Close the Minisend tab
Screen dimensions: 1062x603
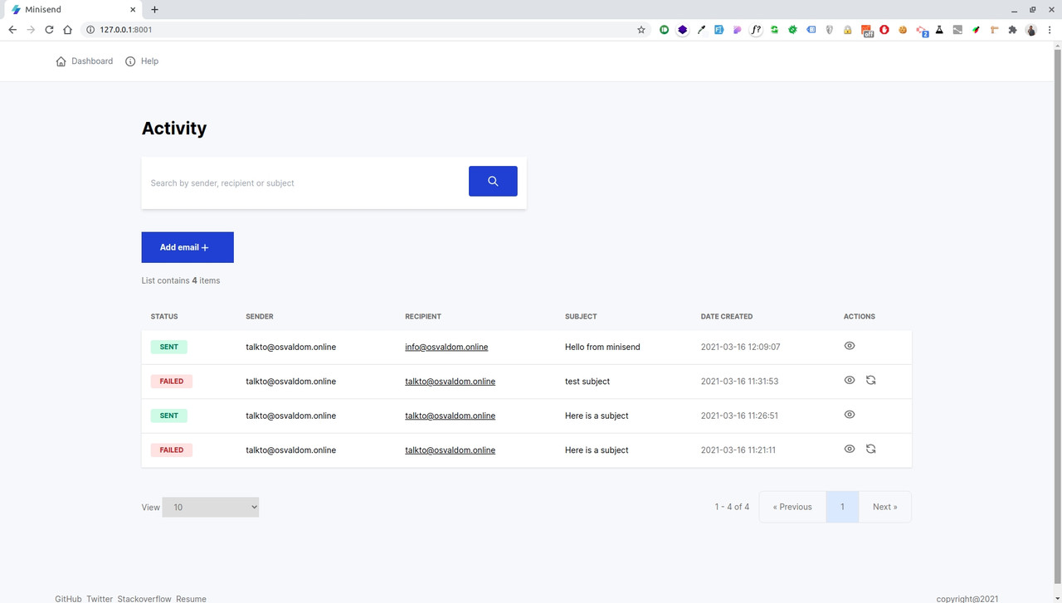click(x=134, y=10)
